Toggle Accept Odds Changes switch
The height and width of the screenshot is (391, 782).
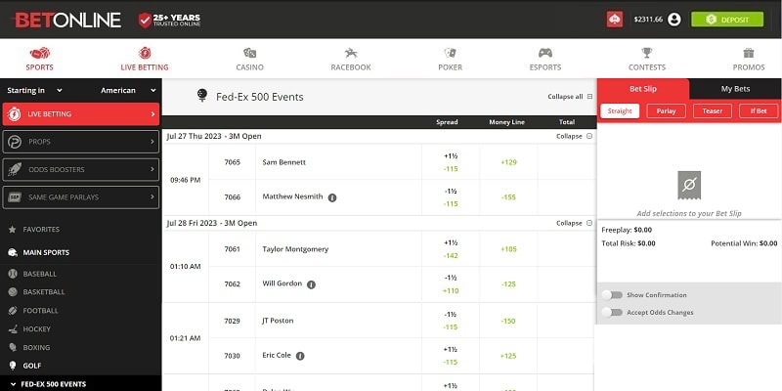pos(612,312)
